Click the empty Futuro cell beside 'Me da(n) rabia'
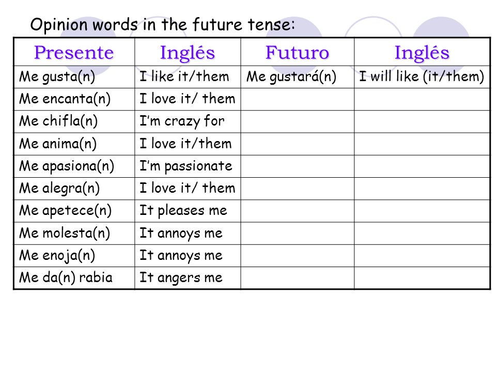 298,278
